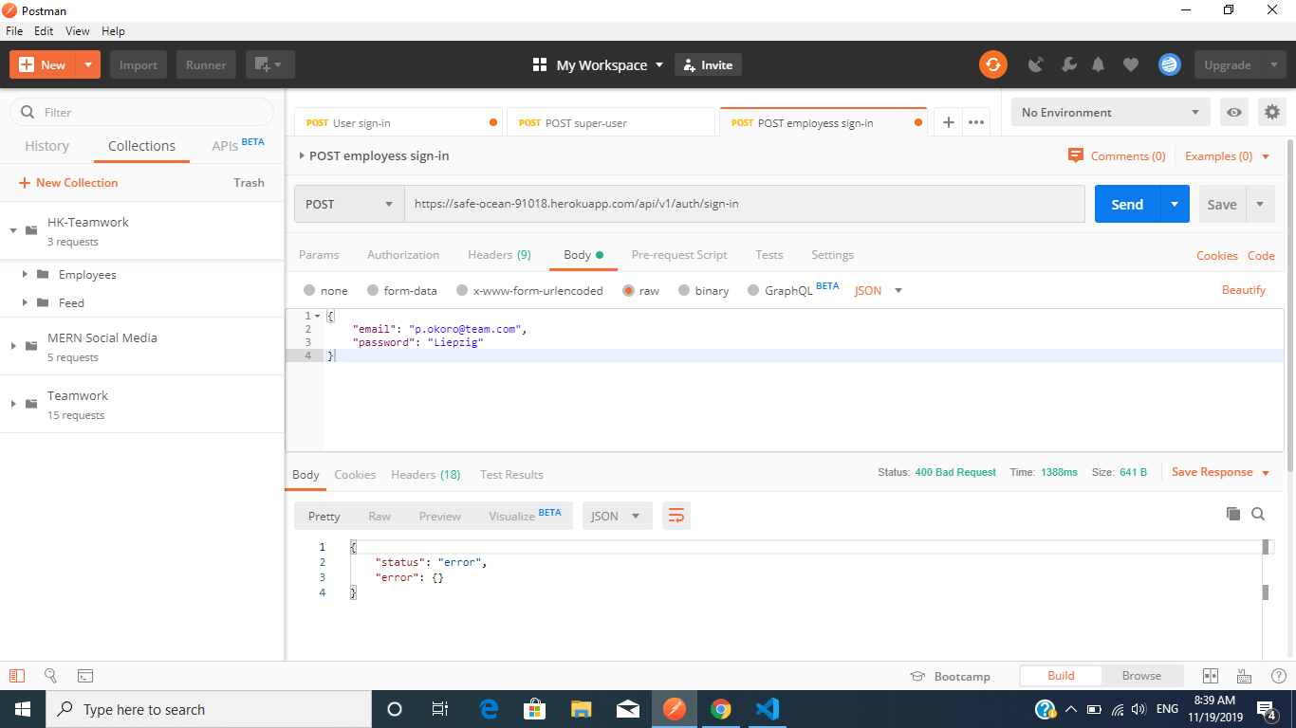Open the File menu

click(x=14, y=31)
